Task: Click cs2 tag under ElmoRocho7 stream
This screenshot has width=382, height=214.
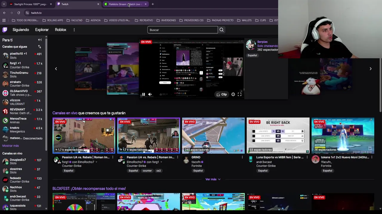Action: [158, 171]
